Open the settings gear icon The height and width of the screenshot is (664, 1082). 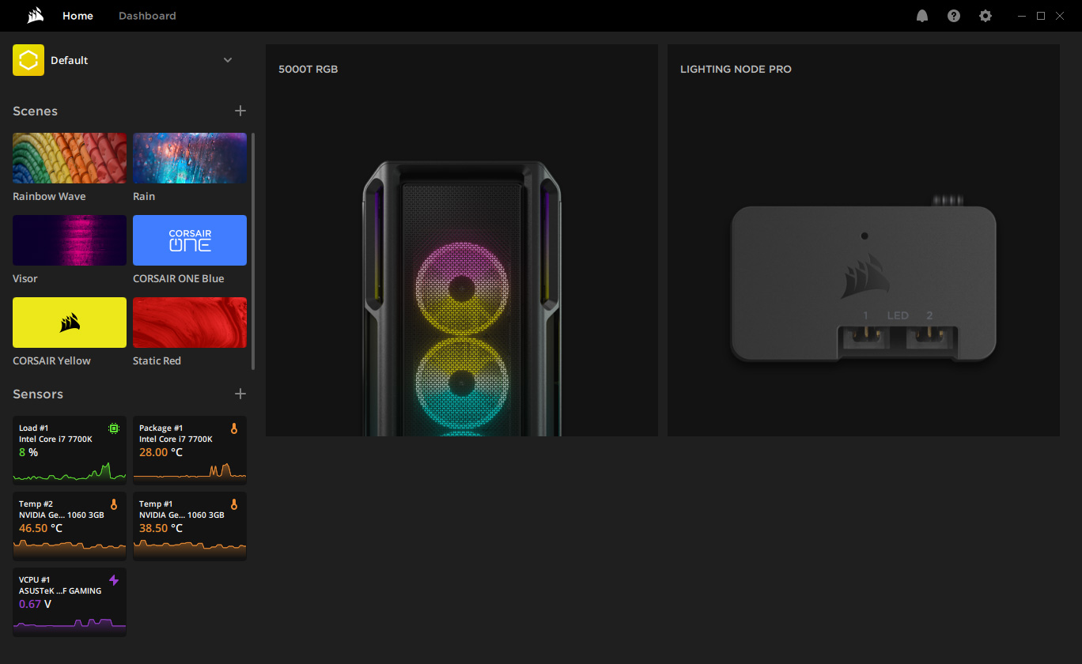(x=986, y=16)
